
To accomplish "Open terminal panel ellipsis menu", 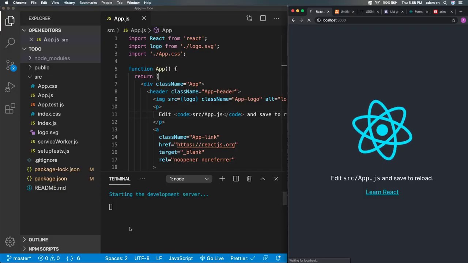I will (142, 179).
